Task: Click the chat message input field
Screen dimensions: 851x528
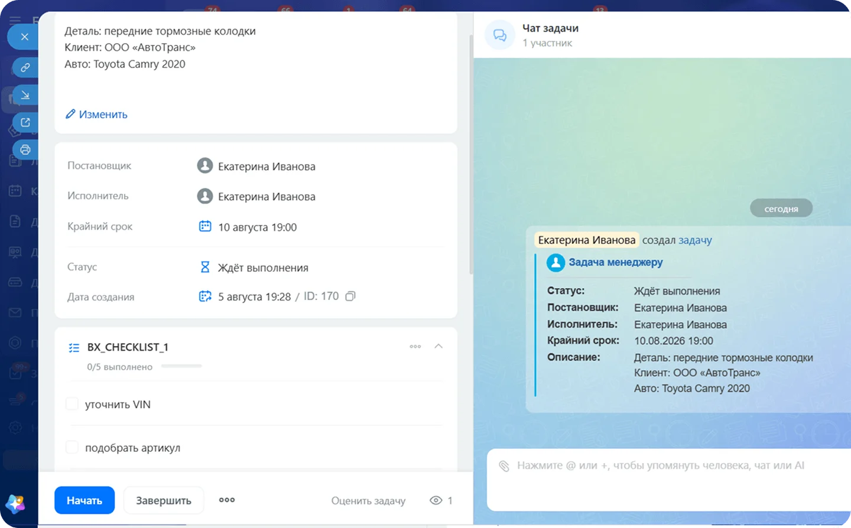Action: 668,480
